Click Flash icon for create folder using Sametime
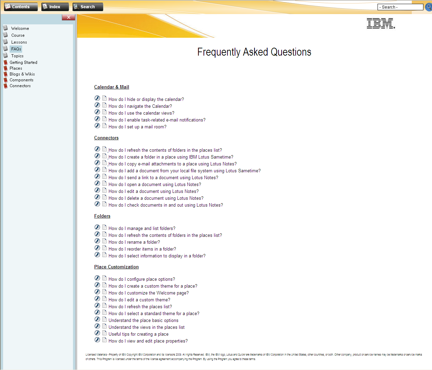Image resolution: width=432 pixels, height=370 pixels. [97, 156]
